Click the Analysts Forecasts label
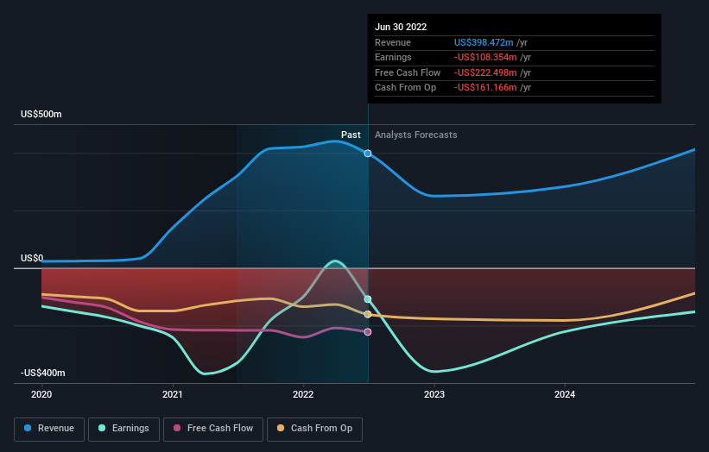 point(415,135)
